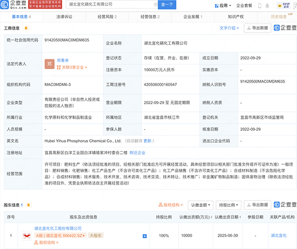Switch to the 基本信息 tab
The image size is (297, 249).
click(x=22, y=17)
